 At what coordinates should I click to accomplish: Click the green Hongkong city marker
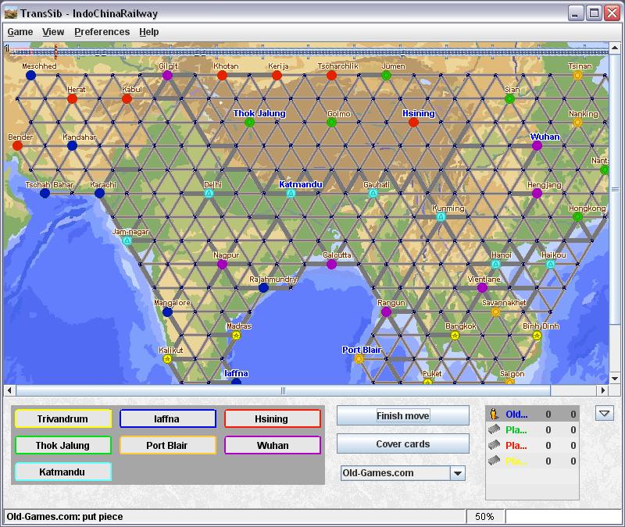point(577,217)
